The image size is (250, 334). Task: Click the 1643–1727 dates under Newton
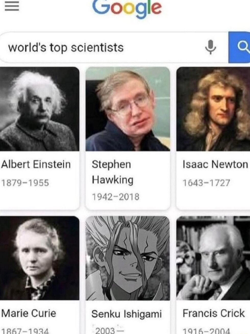click(x=206, y=183)
